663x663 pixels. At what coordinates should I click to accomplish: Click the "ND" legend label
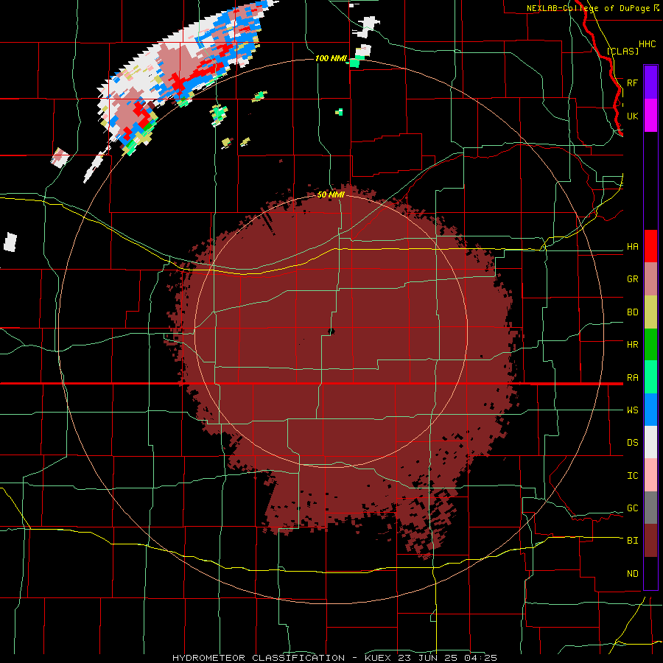coord(632,574)
